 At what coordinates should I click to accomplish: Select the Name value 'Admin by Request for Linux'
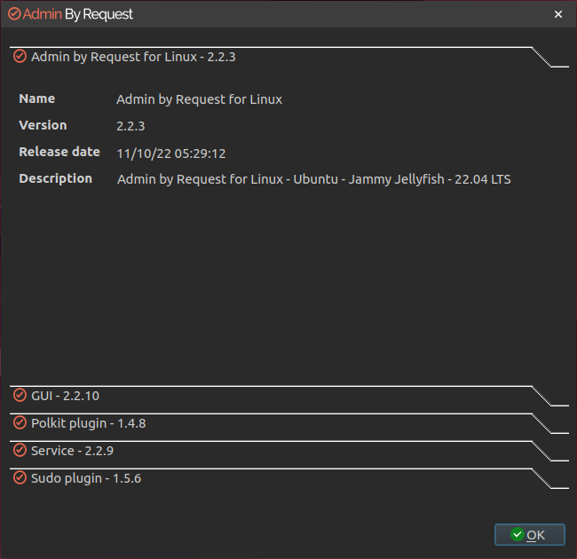(199, 99)
